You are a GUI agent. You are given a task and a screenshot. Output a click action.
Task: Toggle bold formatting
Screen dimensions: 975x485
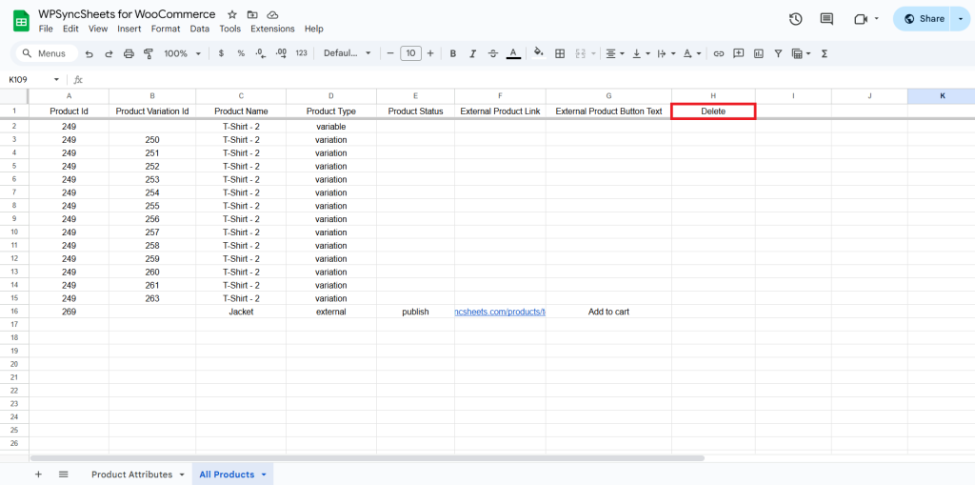[x=453, y=53]
